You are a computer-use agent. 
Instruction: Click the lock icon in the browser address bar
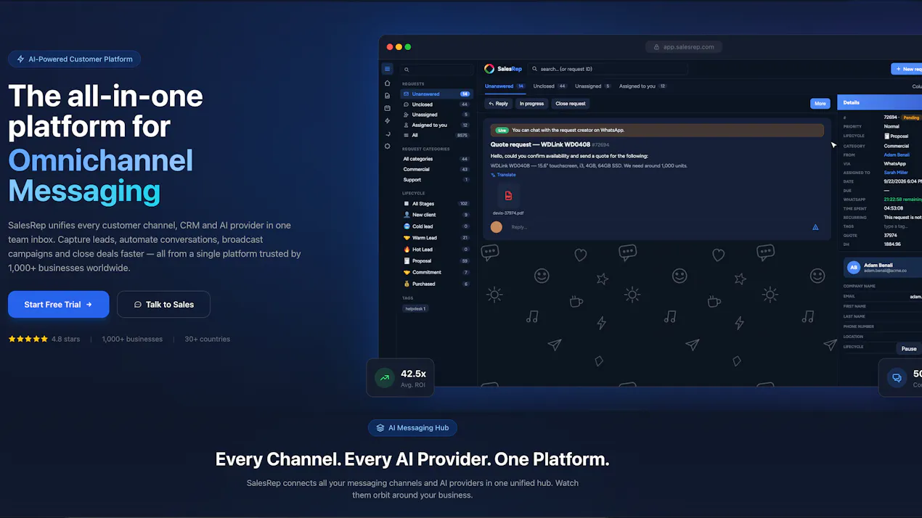pyautogui.click(x=656, y=47)
